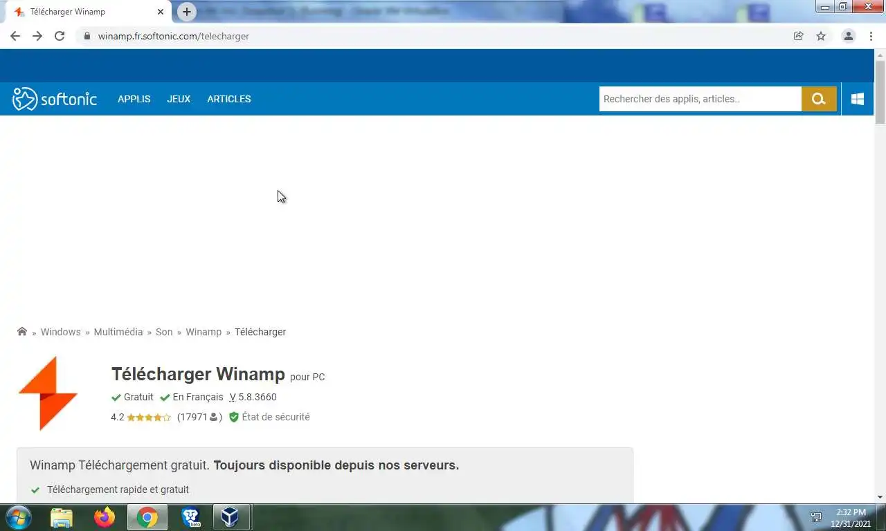Click the network tray icon
This screenshot has height=531, width=886.
point(816,517)
